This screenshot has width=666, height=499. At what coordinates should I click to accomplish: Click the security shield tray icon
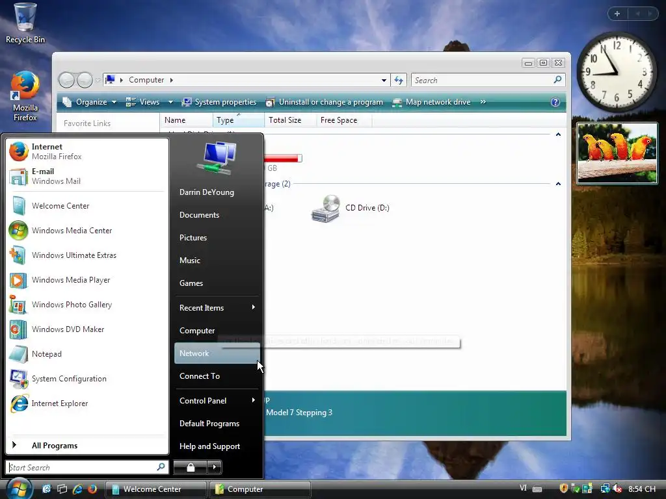(x=564, y=489)
